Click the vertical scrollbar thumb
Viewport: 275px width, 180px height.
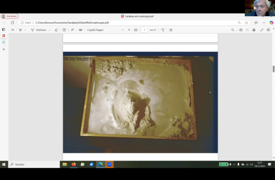pyautogui.click(x=274, y=69)
